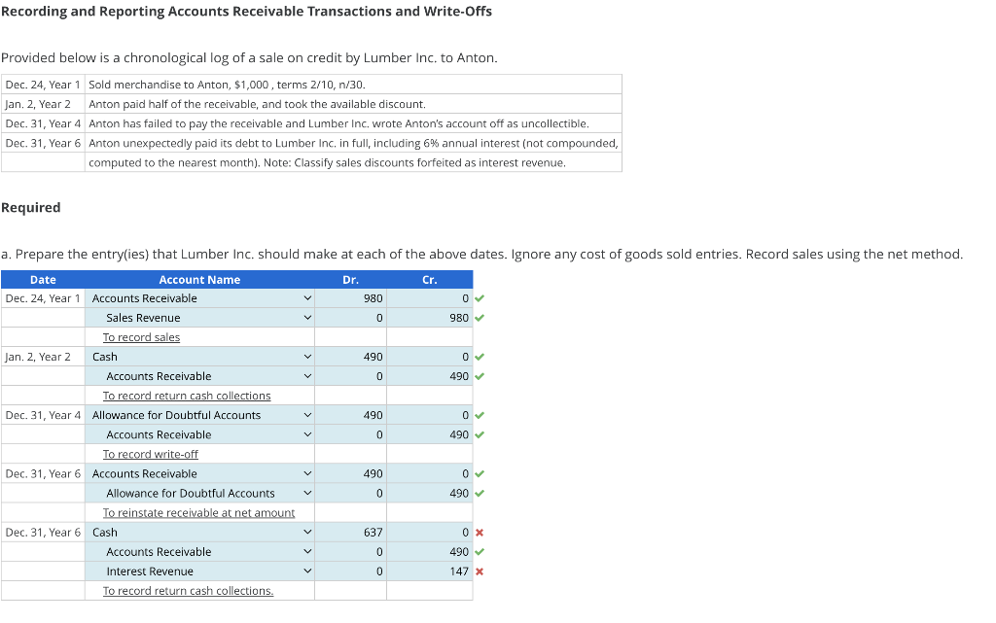Expand the Cash dropdown in the Jan. 2 entry
The height and width of the screenshot is (623, 996).
307,357
